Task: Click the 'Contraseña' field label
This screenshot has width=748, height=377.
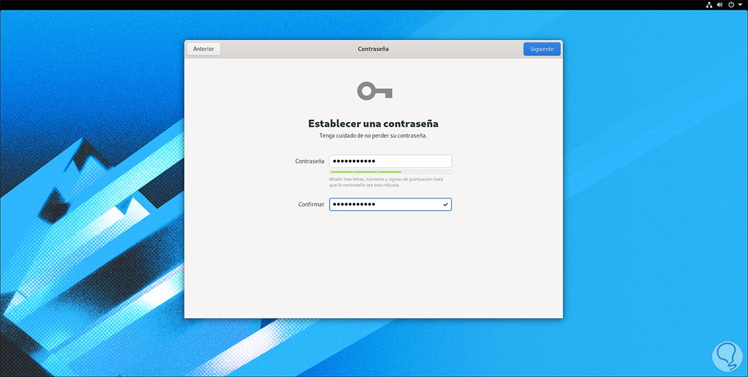Action: pyautogui.click(x=310, y=161)
